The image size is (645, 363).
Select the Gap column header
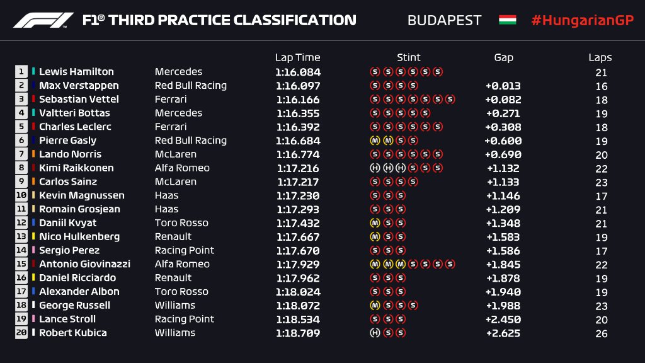point(503,57)
